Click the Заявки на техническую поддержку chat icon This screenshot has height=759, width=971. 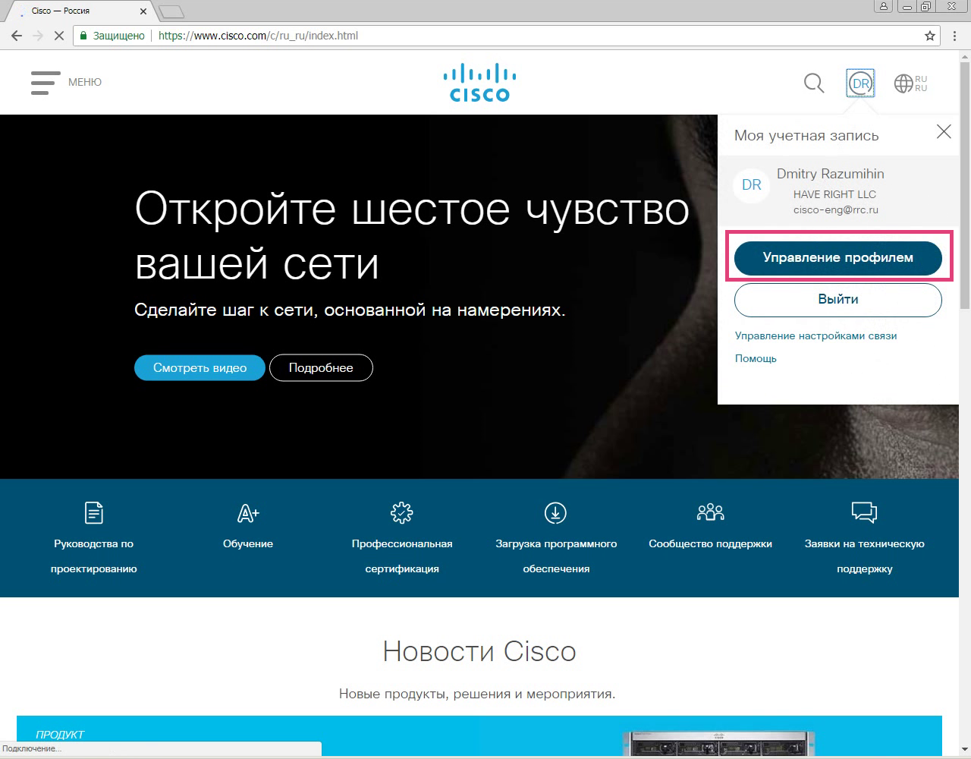(865, 513)
